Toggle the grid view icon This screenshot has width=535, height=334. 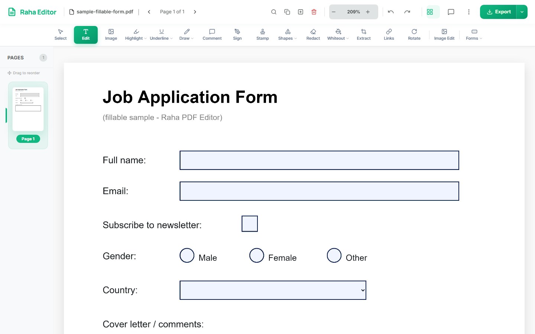pyautogui.click(x=430, y=12)
